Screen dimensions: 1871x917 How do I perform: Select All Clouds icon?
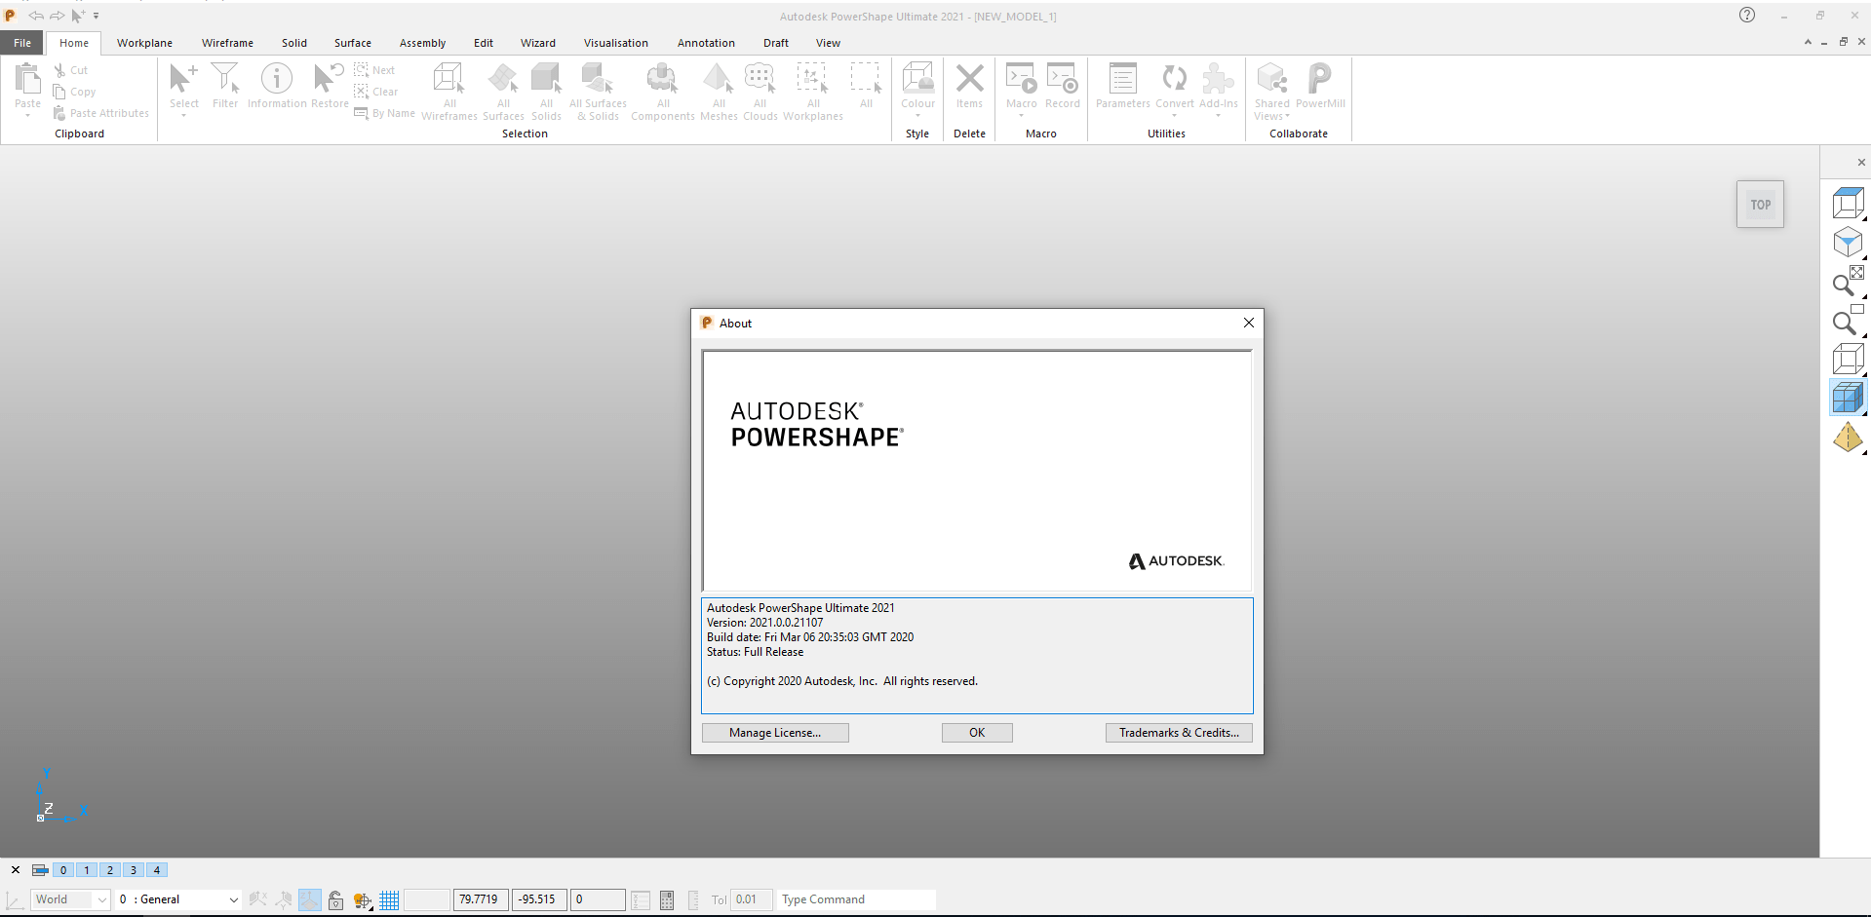[x=760, y=78]
